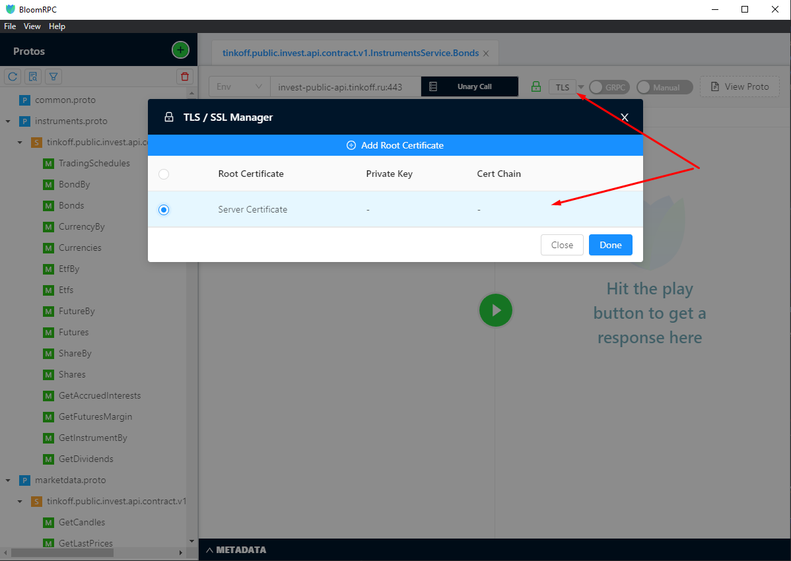The image size is (791, 561).
Task: Open the Help menu
Action: (x=57, y=26)
